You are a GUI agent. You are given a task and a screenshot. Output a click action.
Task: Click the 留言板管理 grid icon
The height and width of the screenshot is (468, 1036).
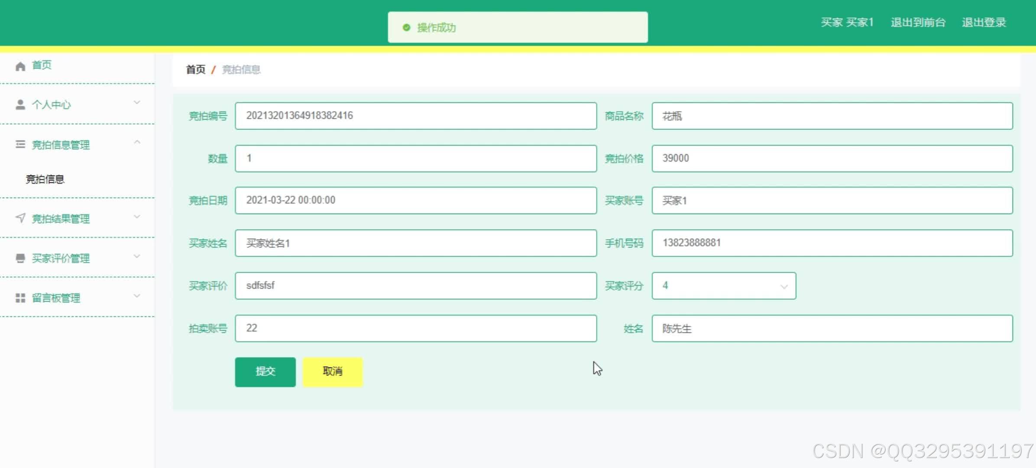click(x=20, y=298)
